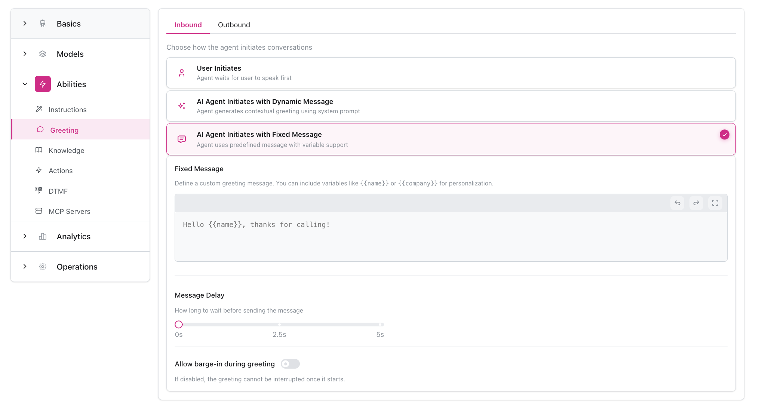Select the Instructions wand icon in sidebar
The image size is (759, 415).
pyautogui.click(x=39, y=110)
